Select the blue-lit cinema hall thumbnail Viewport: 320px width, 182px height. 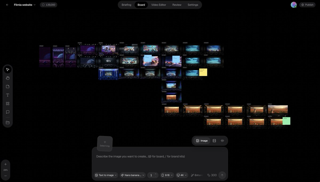coord(109,74)
